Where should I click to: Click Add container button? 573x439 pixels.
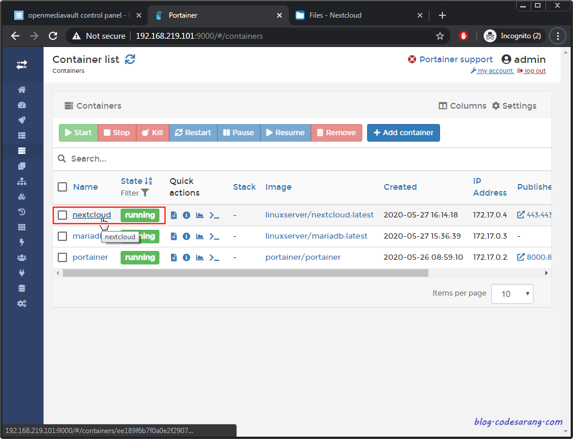(x=404, y=133)
